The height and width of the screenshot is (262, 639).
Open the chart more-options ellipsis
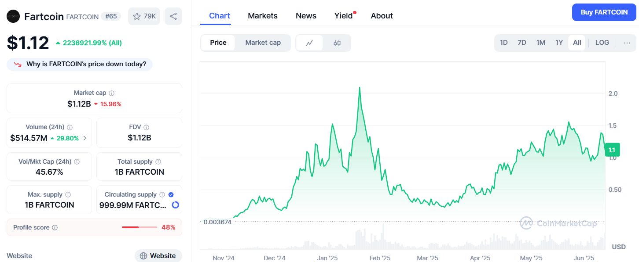click(627, 43)
